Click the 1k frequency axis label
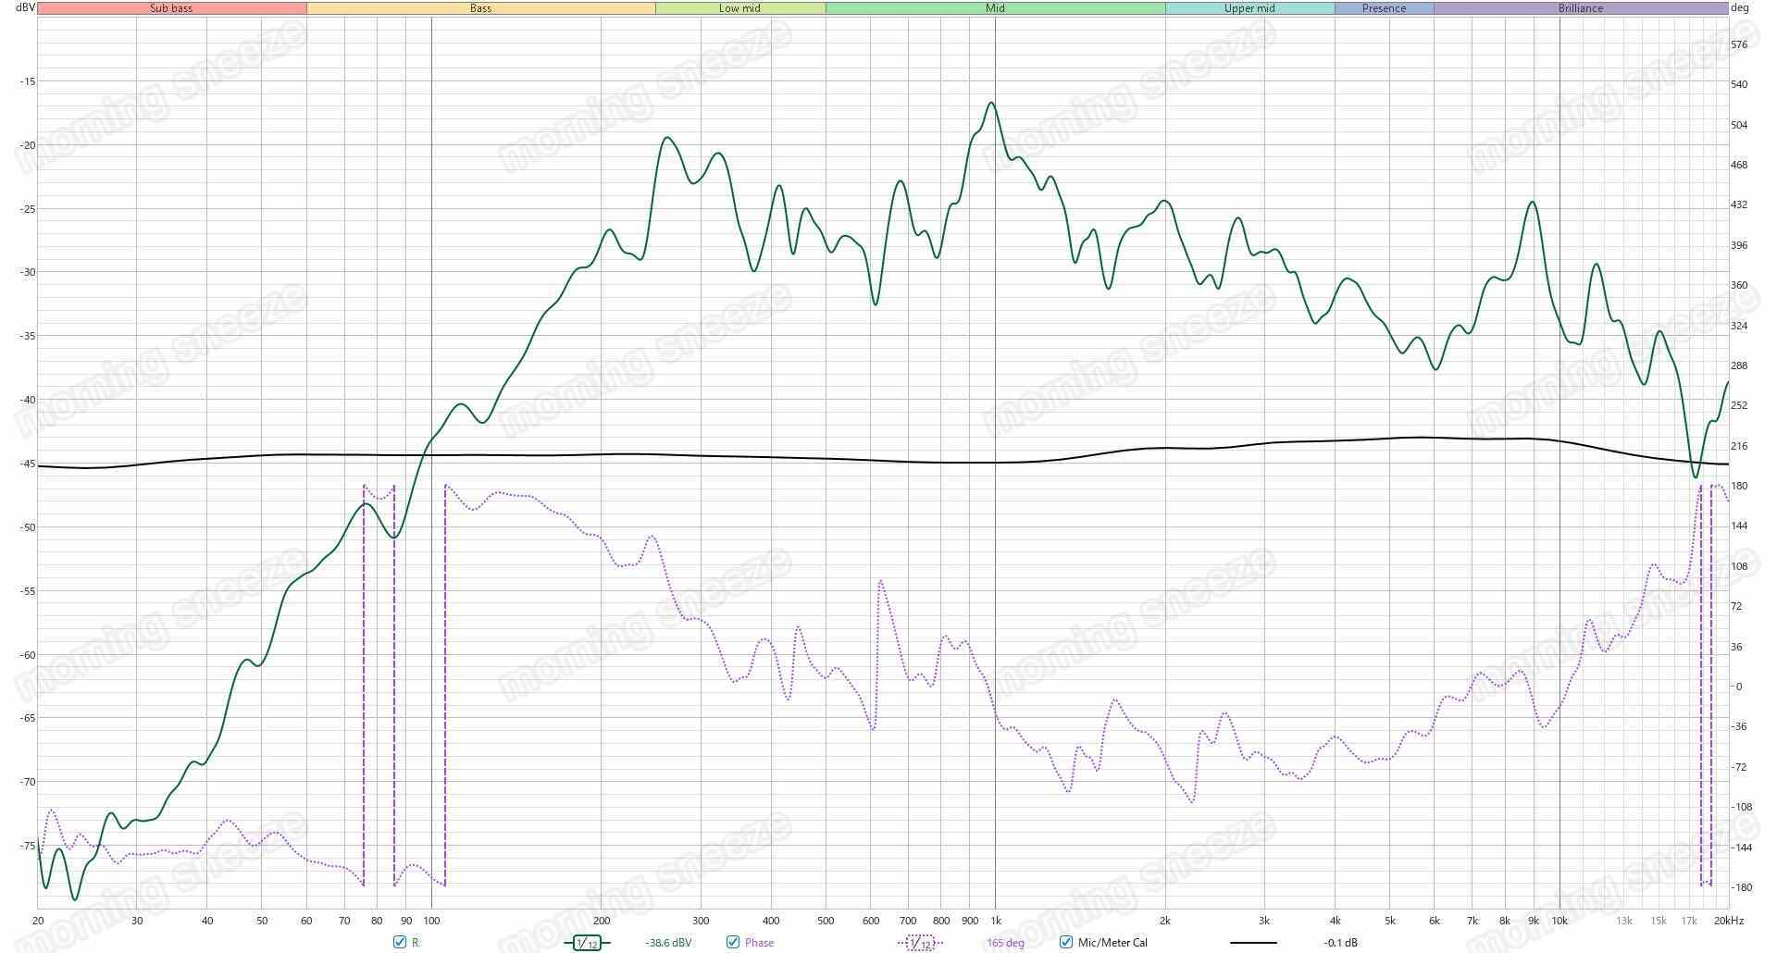 (x=996, y=921)
